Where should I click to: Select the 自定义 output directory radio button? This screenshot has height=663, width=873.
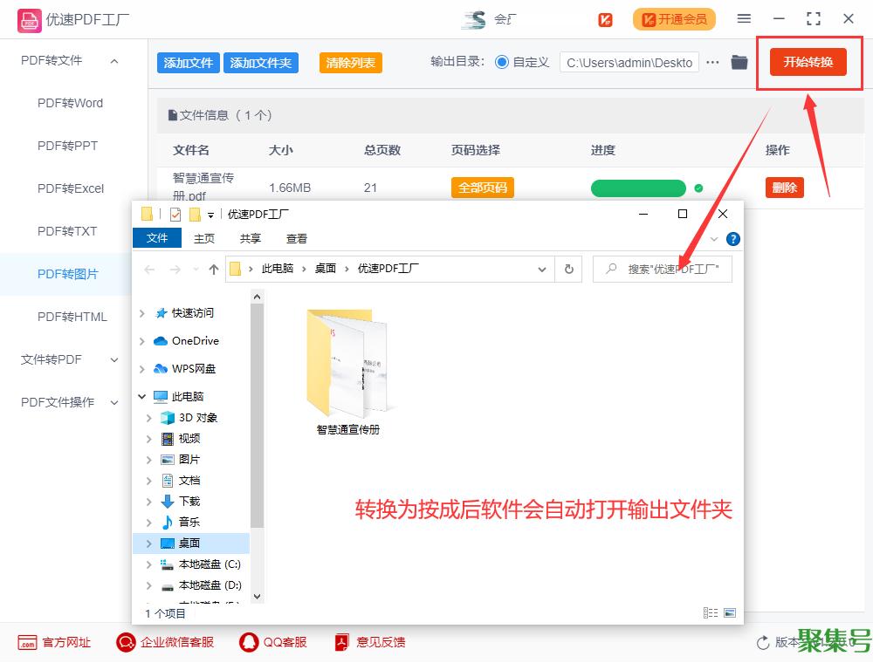(x=502, y=62)
